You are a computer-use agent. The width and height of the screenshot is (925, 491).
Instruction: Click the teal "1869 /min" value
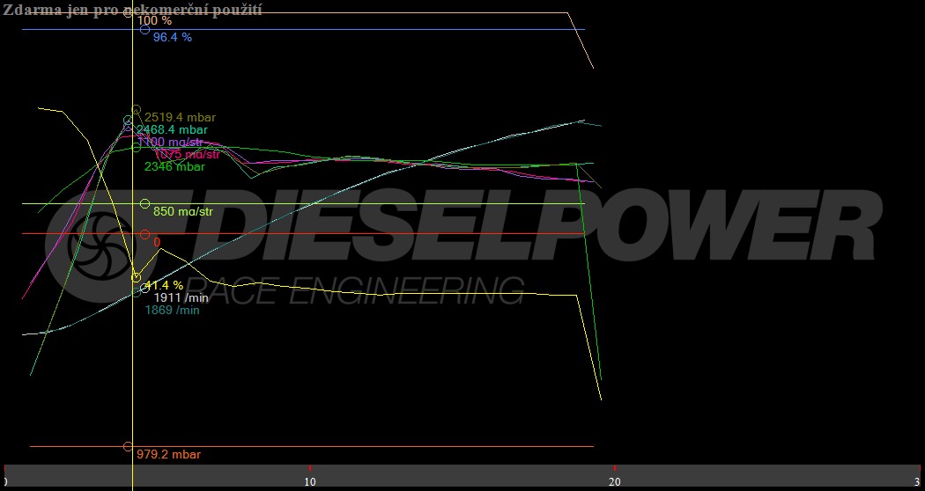point(173,310)
